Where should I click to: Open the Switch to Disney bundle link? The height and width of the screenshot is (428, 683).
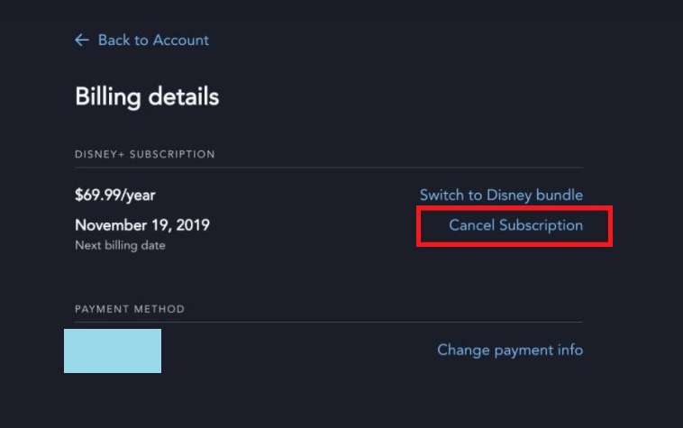click(501, 195)
